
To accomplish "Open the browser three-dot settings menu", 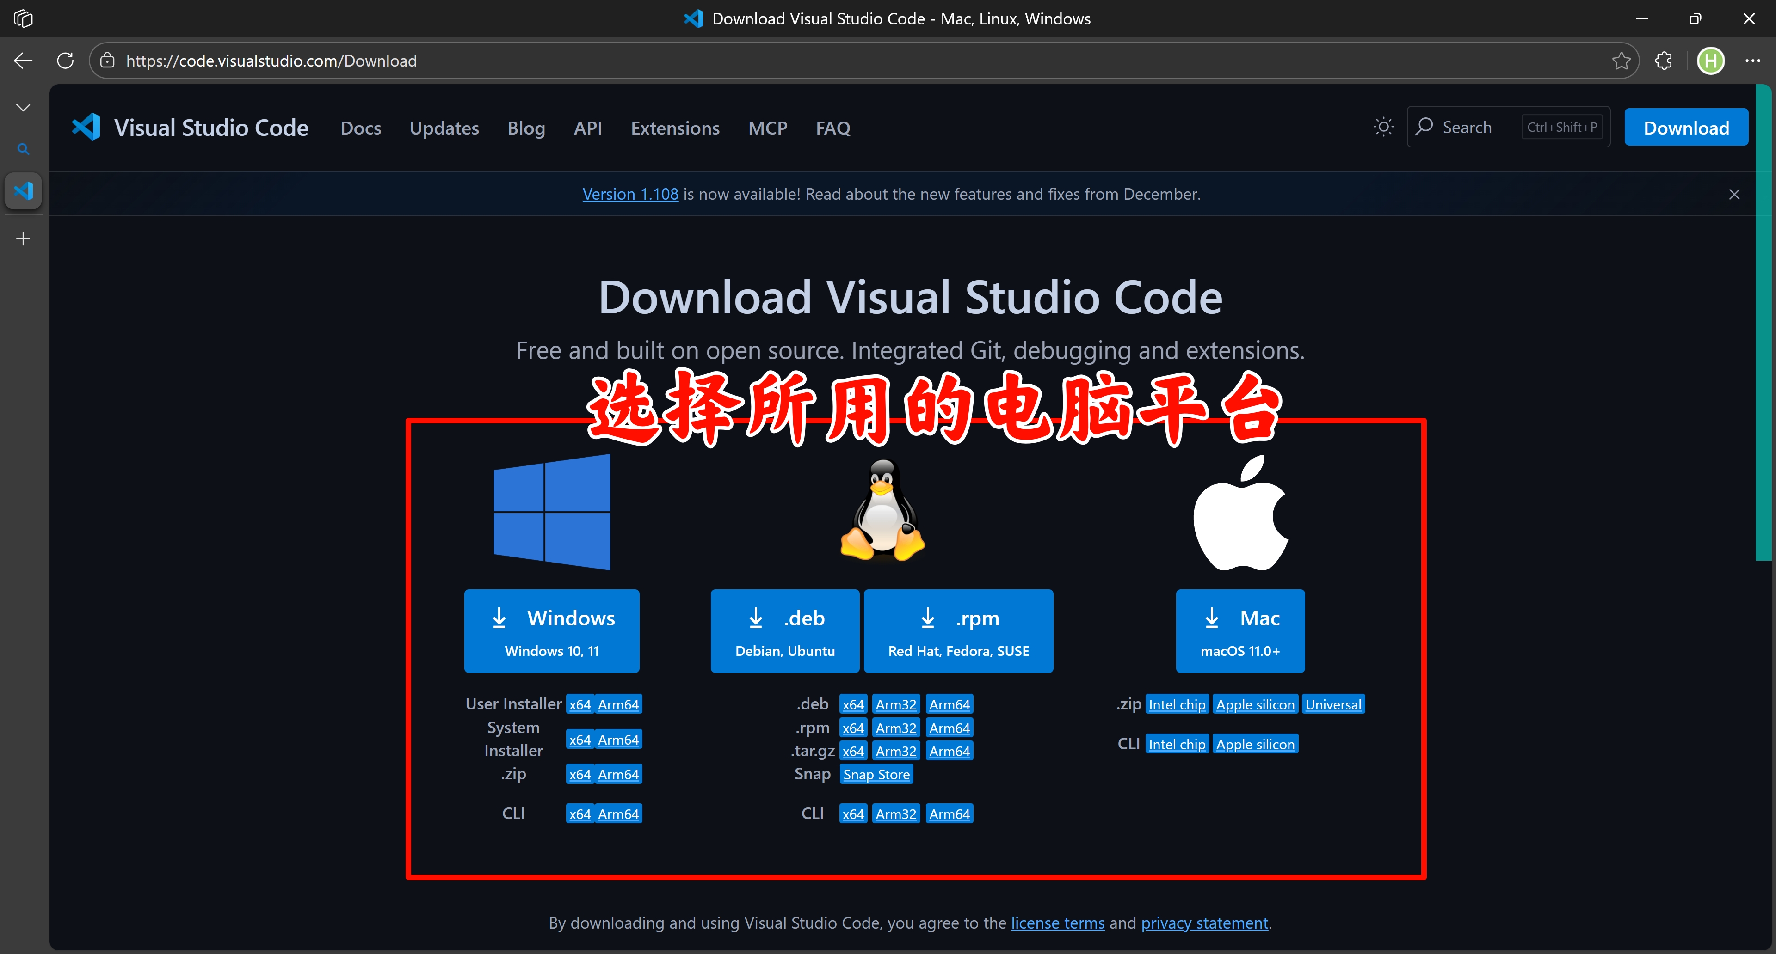I will click(x=1754, y=61).
